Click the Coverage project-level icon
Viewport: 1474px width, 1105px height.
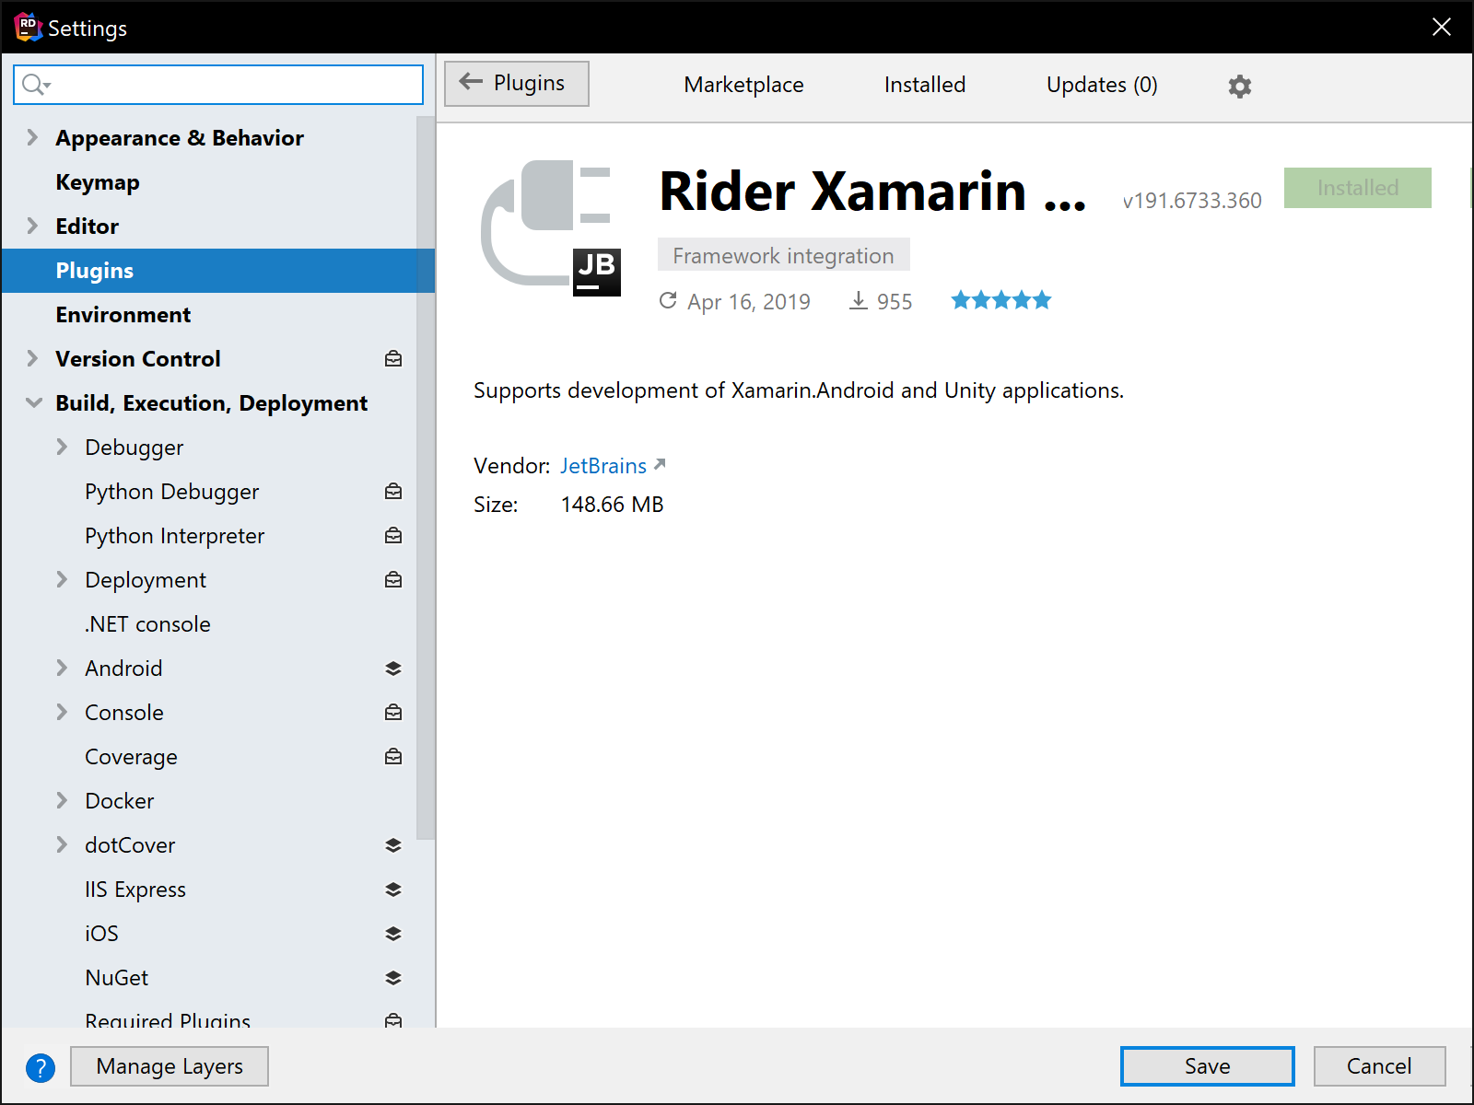point(393,757)
